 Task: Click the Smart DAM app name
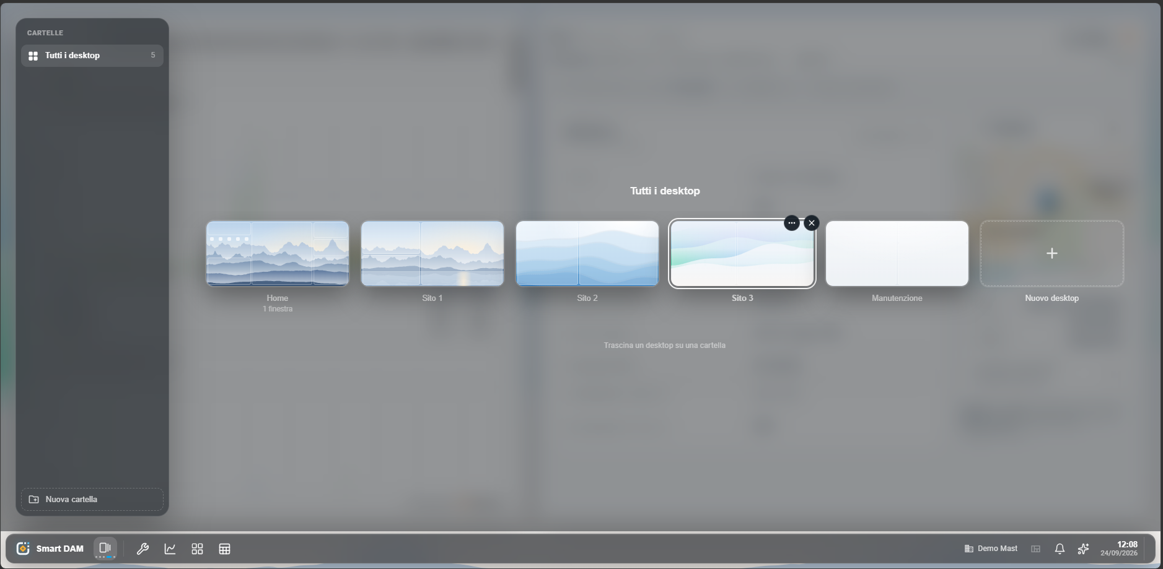point(60,549)
